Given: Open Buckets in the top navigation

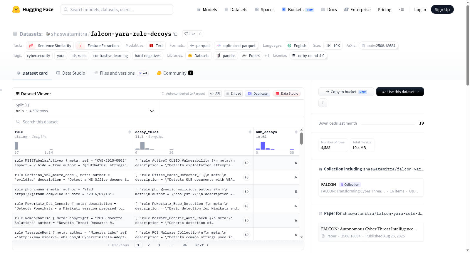Looking at the screenshot, I should pos(297,9).
